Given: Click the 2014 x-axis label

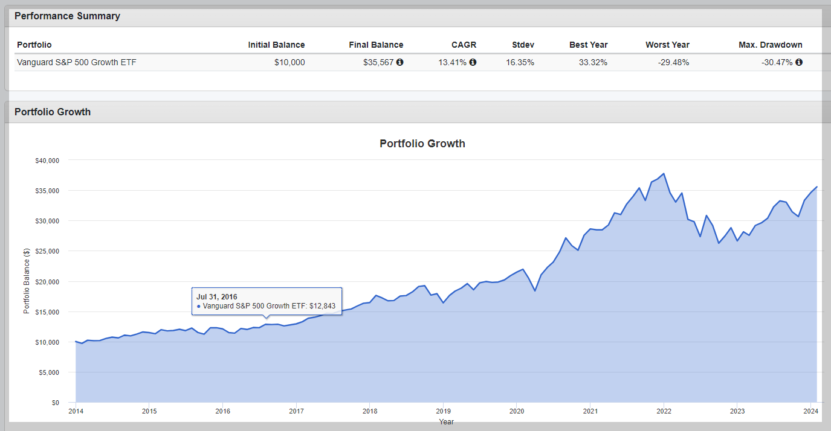Looking at the screenshot, I should pos(76,412).
